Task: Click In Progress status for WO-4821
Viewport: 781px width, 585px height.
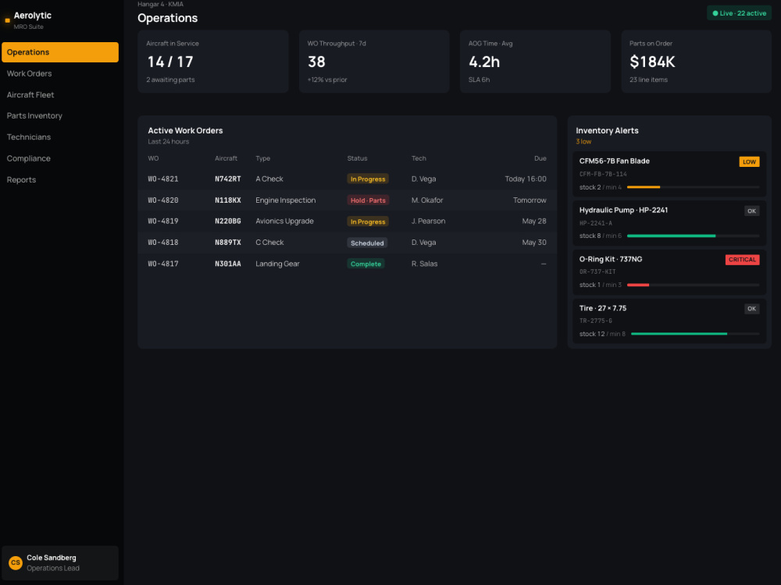Action: point(368,179)
